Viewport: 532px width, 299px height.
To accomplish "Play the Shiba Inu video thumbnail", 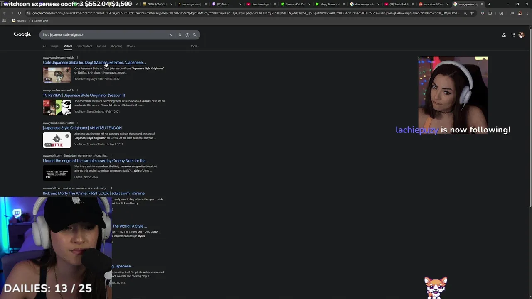I will point(57,74).
